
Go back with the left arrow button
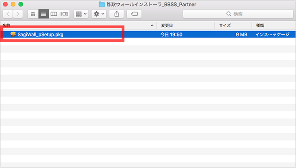(8, 14)
